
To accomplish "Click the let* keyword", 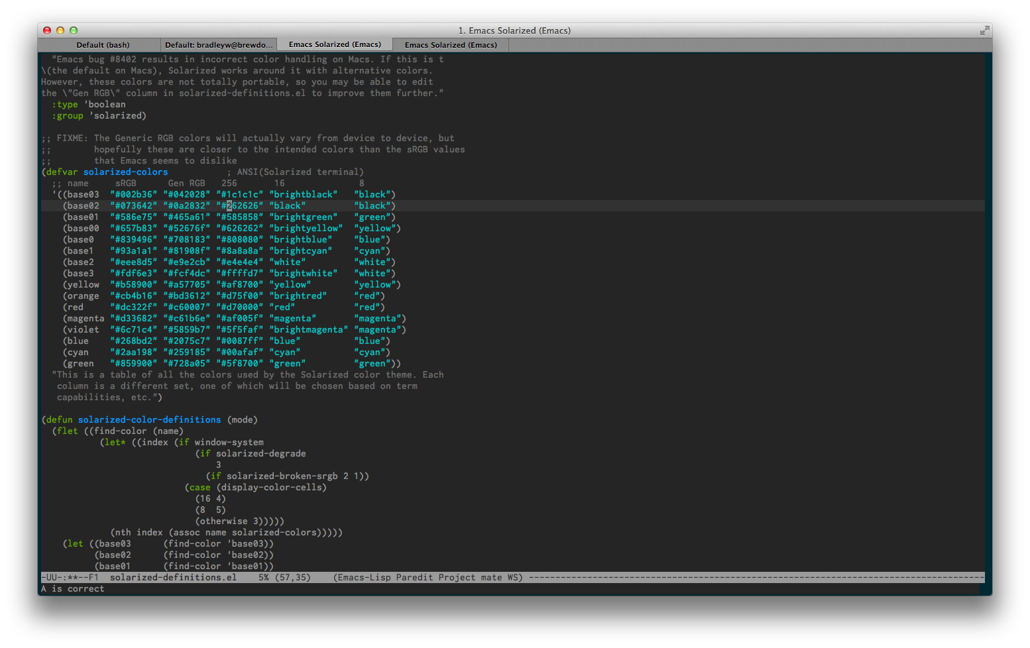I will [115, 443].
